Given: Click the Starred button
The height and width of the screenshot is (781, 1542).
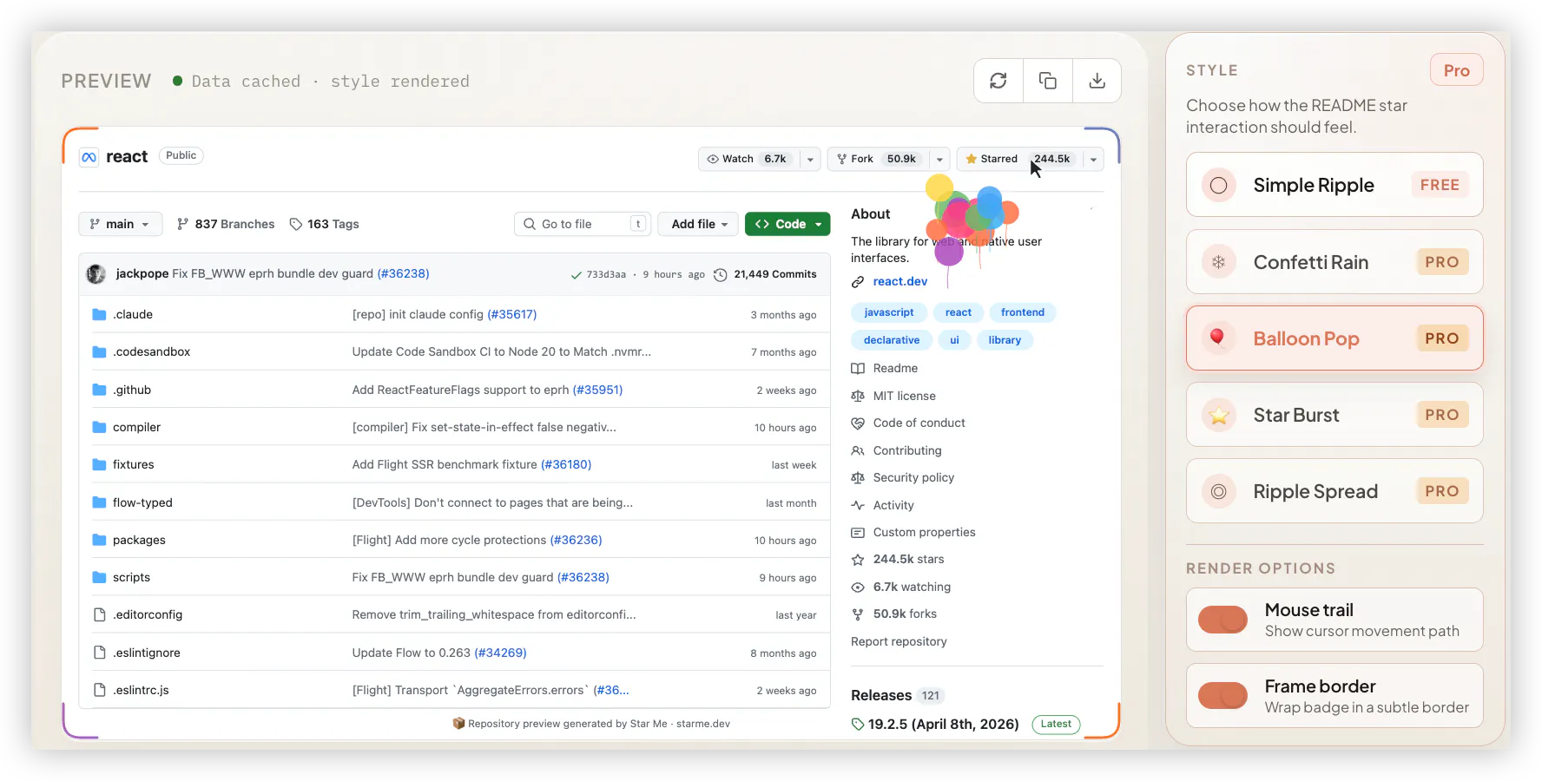Looking at the screenshot, I should [1019, 160].
